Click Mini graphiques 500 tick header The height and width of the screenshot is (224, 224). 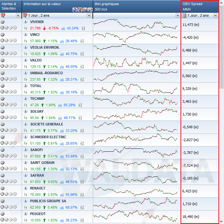pyautogui.click(x=137, y=6)
